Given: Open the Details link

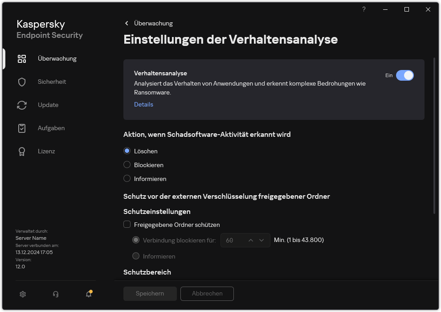Looking at the screenshot, I should pos(143,104).
